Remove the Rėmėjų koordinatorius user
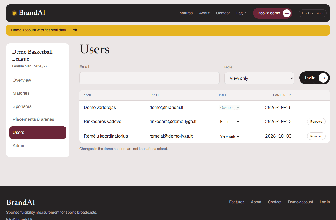This screenshot has height=220, width=336. coord(316,136)
